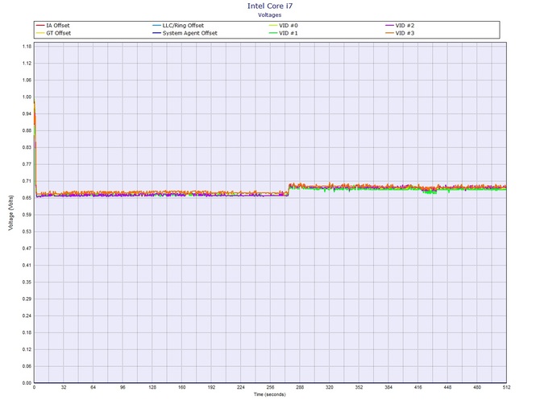
Task: Click the 416 tick on time axis
Action: [x=418, y=387]
